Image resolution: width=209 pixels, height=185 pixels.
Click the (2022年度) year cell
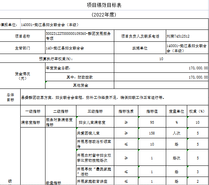click(104, 15)
